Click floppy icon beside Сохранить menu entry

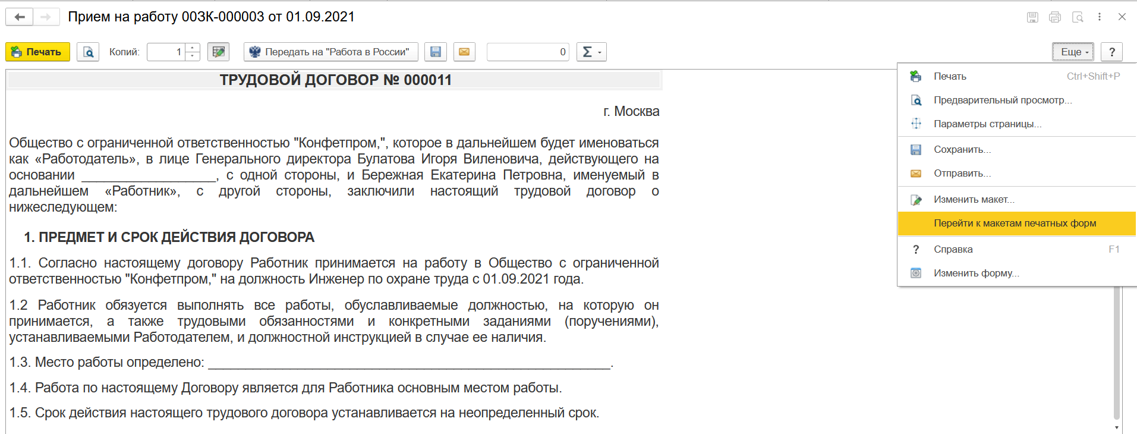point(916,149)
